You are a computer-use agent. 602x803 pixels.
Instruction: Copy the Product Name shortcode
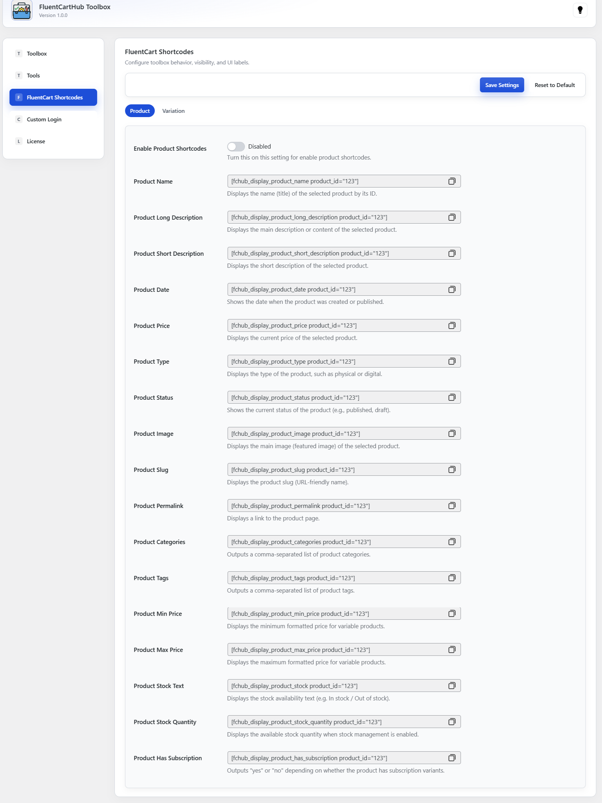[x=451, y=181]
